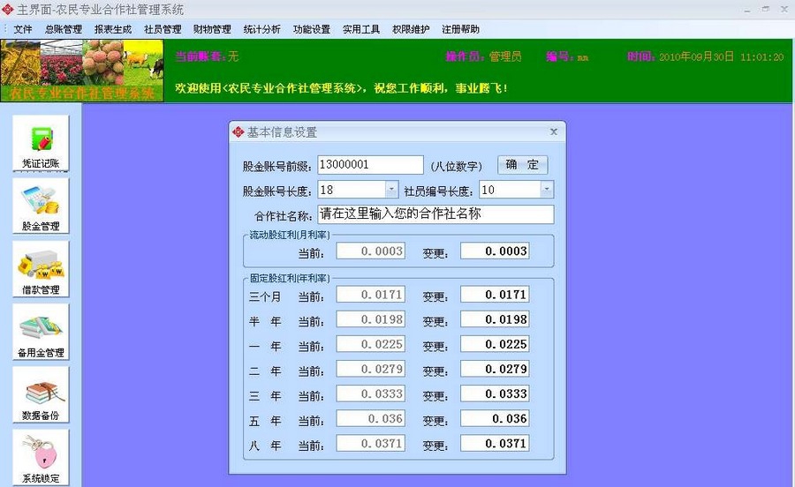This screenshot has width=795, height=487.
Task: Click the farm banner image
Action: (82, 71)
